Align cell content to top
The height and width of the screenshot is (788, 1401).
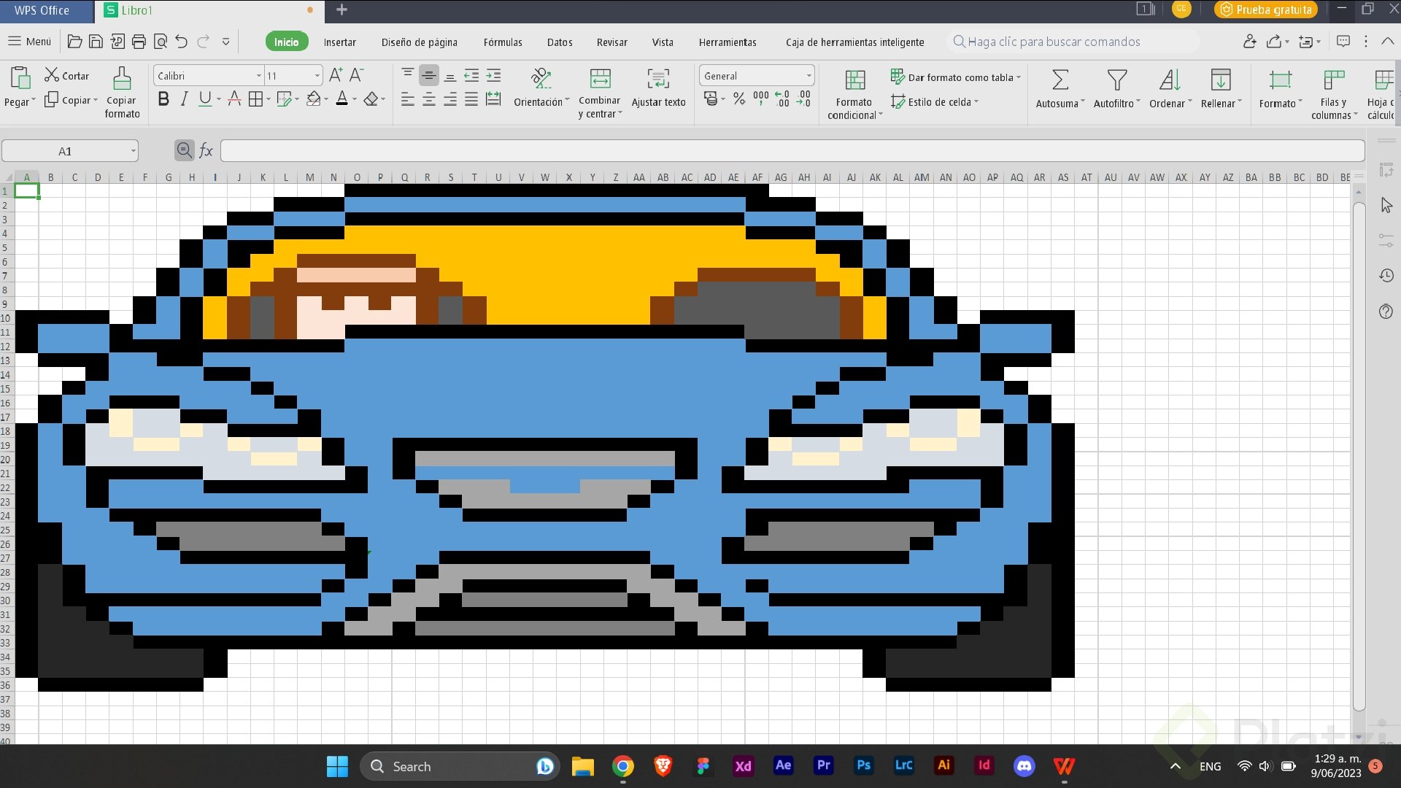[408, 74]
